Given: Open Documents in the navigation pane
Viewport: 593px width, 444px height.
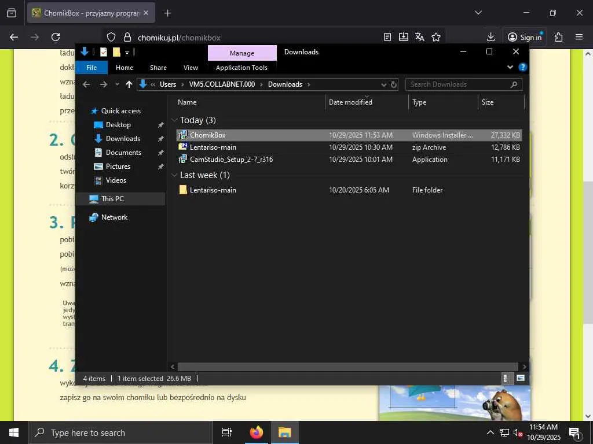Looking at the screenshot, I should [123, 153].
